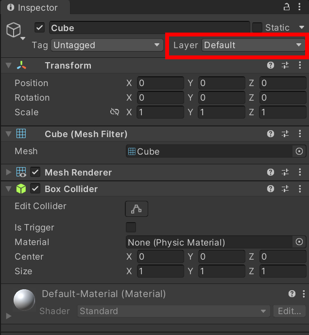Click the Scale Z field

(283, 112)
